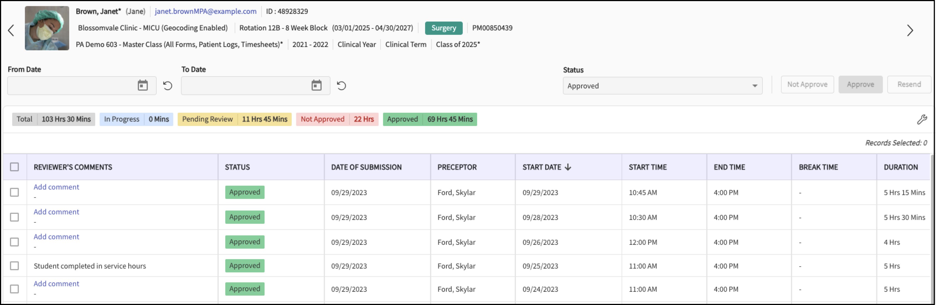
Task: Reset the To Date field
Action: click(x=341, y=86)
